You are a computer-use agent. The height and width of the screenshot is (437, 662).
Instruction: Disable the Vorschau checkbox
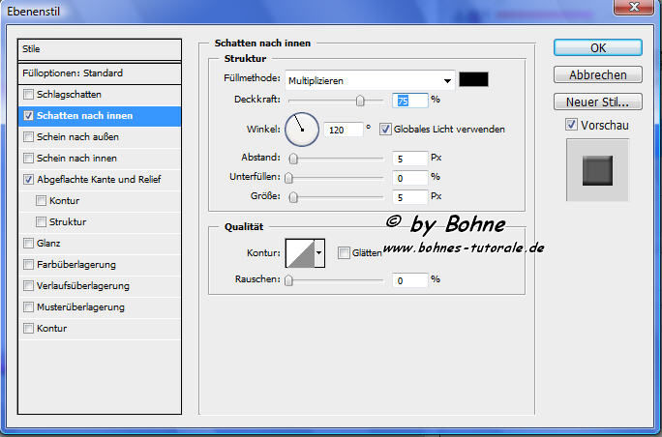click(x=572, y=125)
